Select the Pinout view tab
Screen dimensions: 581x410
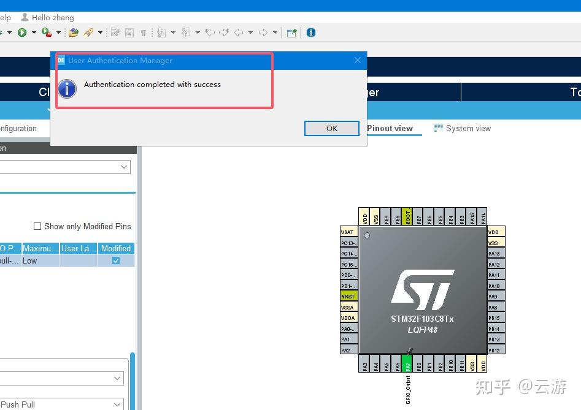(390, 128)
